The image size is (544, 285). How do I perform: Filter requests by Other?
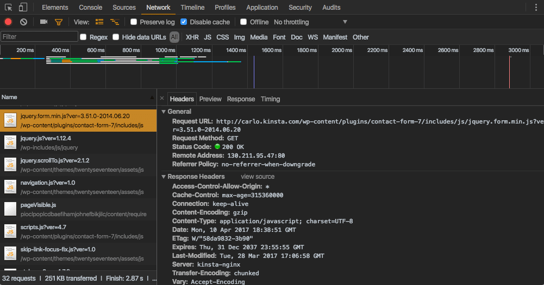click(361, 37)
